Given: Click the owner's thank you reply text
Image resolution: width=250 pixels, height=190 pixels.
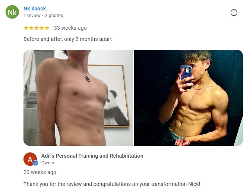Looking at the screenshot, I should 112,184.
